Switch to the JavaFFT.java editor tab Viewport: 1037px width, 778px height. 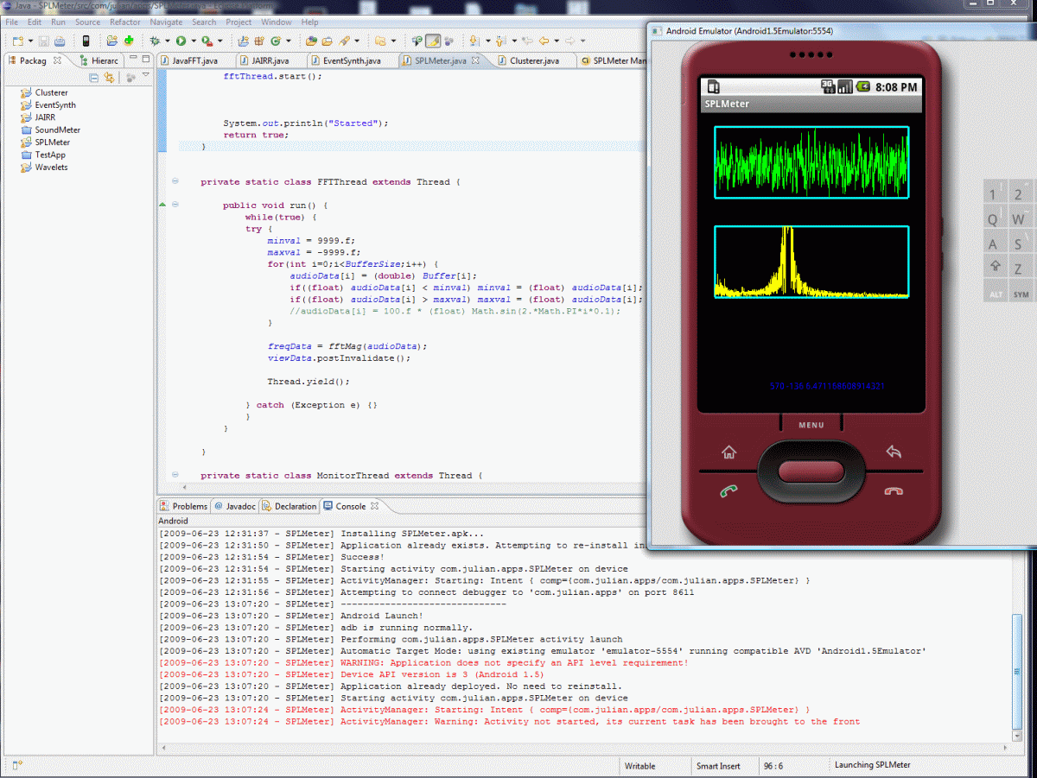[194, 61]
